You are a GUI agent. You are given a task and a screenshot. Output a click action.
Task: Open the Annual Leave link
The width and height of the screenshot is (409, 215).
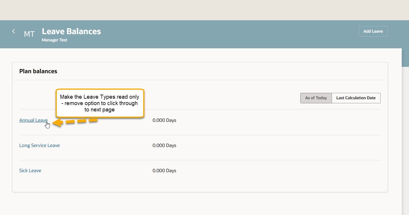(33, 120)
